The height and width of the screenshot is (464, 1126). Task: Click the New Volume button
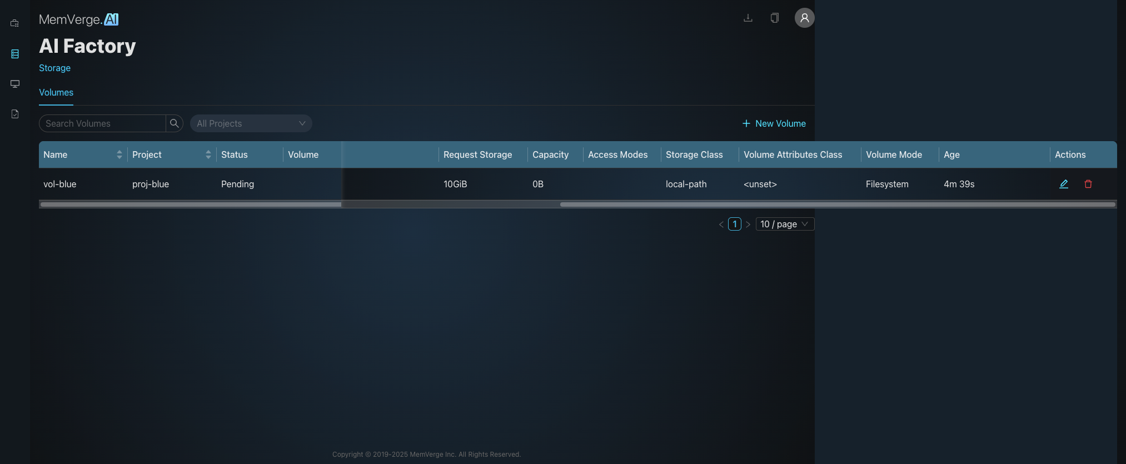pyautogui.click(x=774, y=123)
